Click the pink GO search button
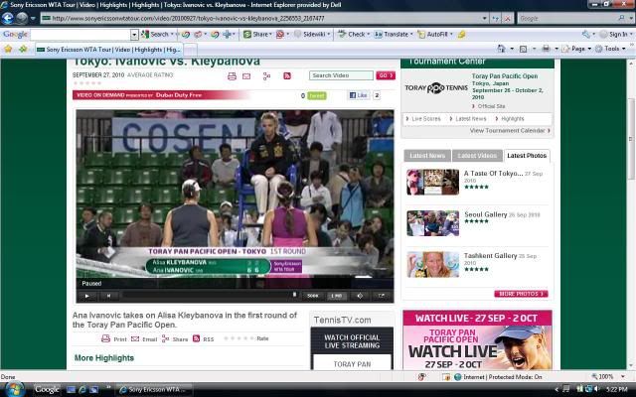 pyautogui.click(x=386, y=75)
